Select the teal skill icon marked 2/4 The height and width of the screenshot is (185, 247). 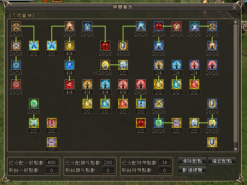[x=176, y=65]
